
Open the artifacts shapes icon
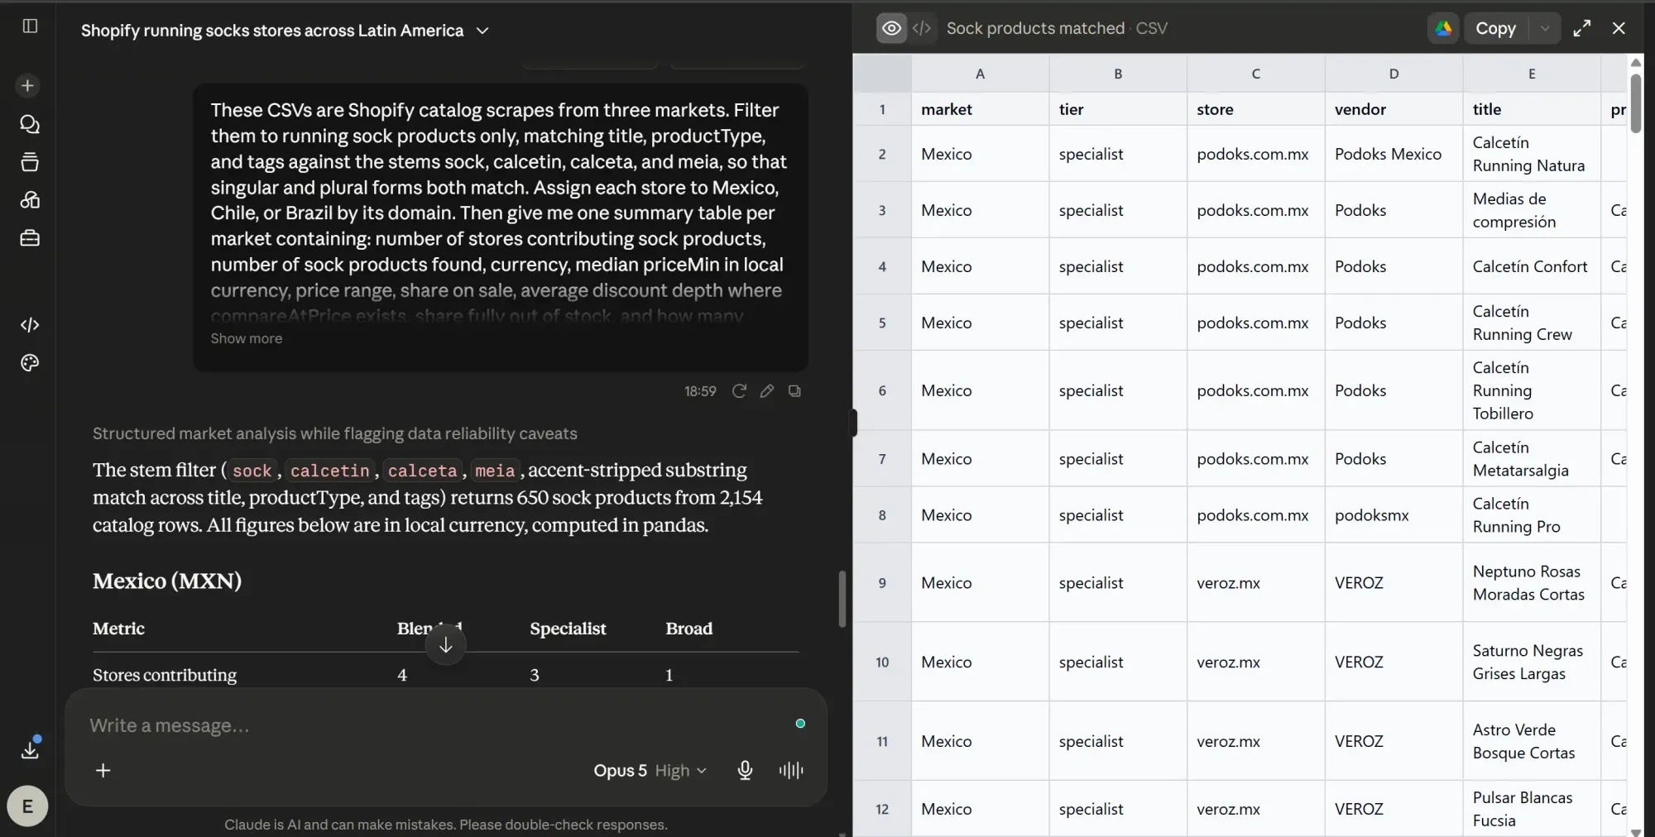pos(30,200)
